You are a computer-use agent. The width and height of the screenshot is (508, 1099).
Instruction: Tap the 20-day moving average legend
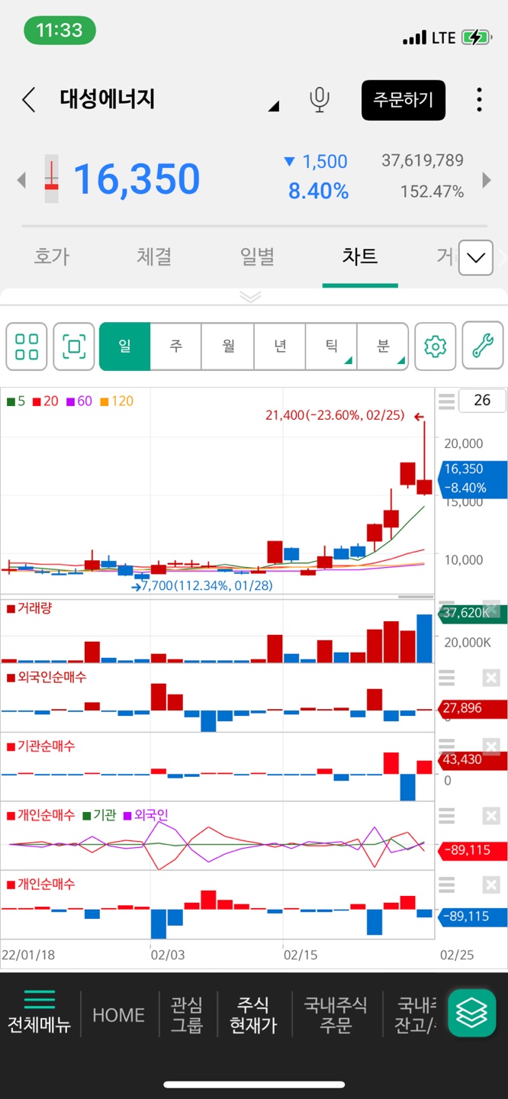tap(45, 401)
